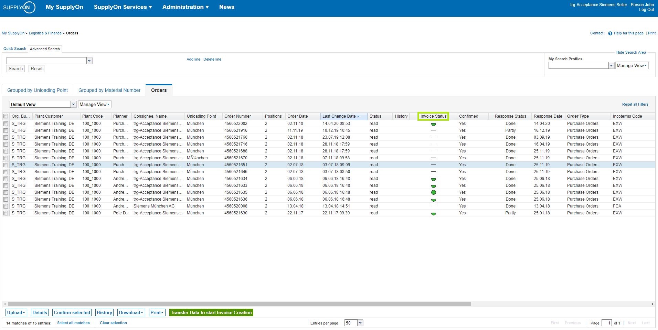658x330 pixels.
Task: Click full green circle for order 4560521635
Action: click(x=434, y=192)
